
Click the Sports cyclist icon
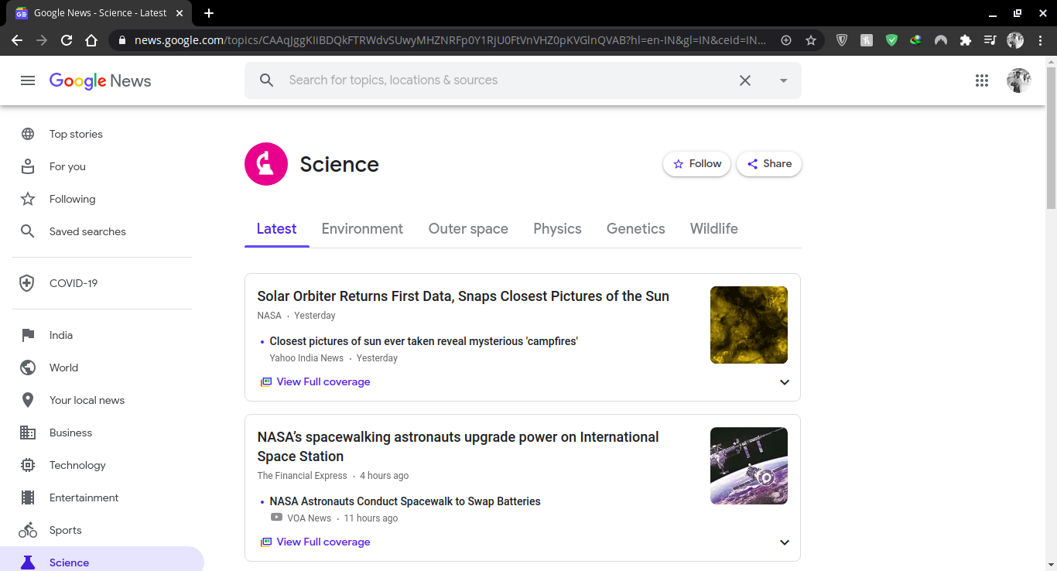[28, 530]
